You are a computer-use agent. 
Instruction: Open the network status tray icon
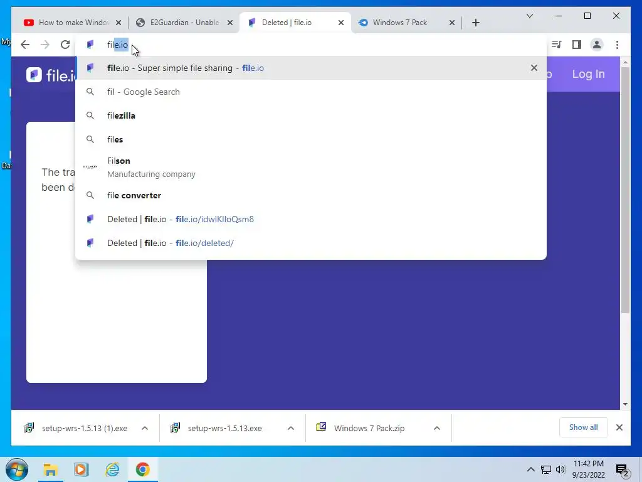pos(546,469)
